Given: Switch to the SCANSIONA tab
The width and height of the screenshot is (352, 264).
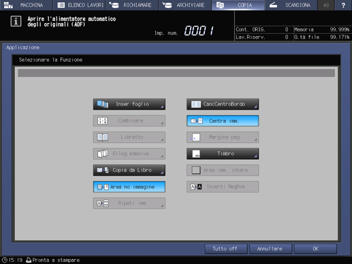Looking at the screenshot, I should (x=291, y=5).
